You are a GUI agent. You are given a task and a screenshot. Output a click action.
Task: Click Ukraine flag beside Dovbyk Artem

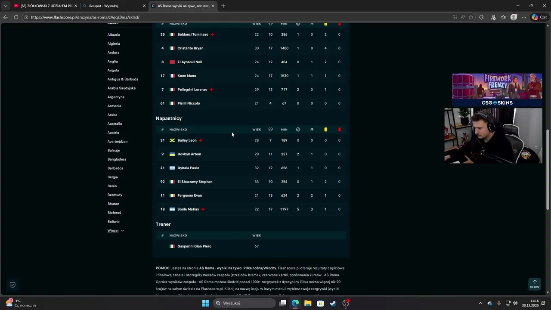172,154
